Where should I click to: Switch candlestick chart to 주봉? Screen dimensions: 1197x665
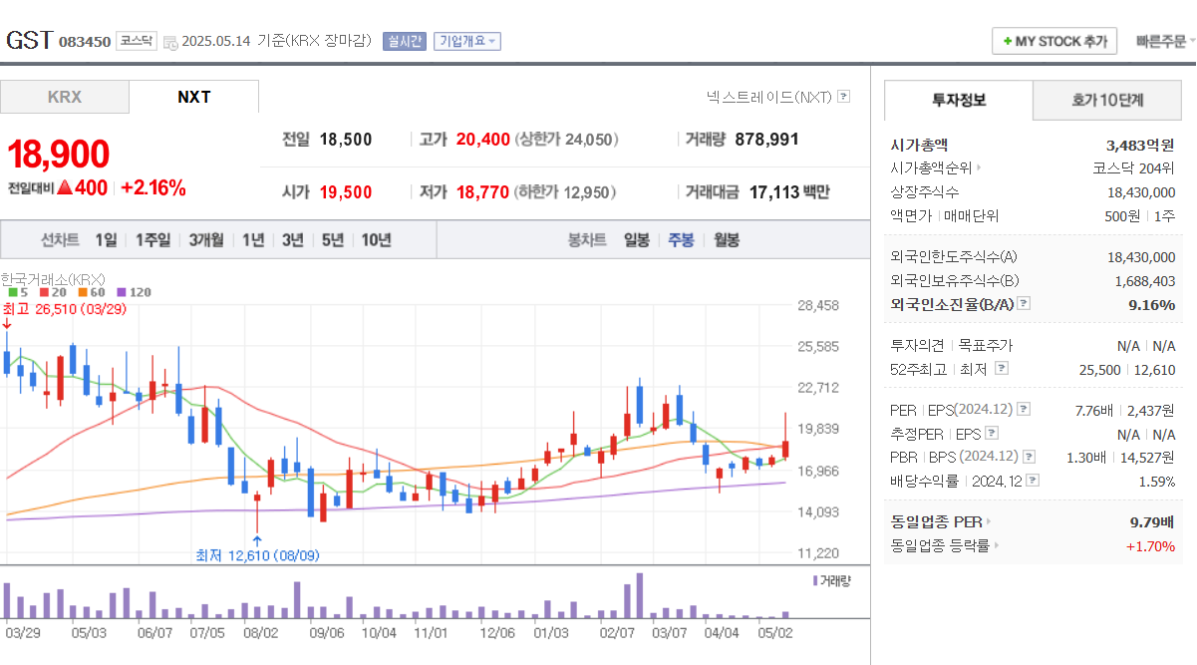click(682, 240)
